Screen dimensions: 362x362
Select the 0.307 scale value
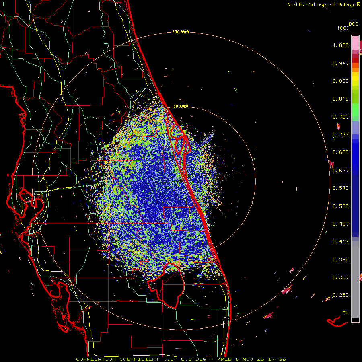click(341, 278)
